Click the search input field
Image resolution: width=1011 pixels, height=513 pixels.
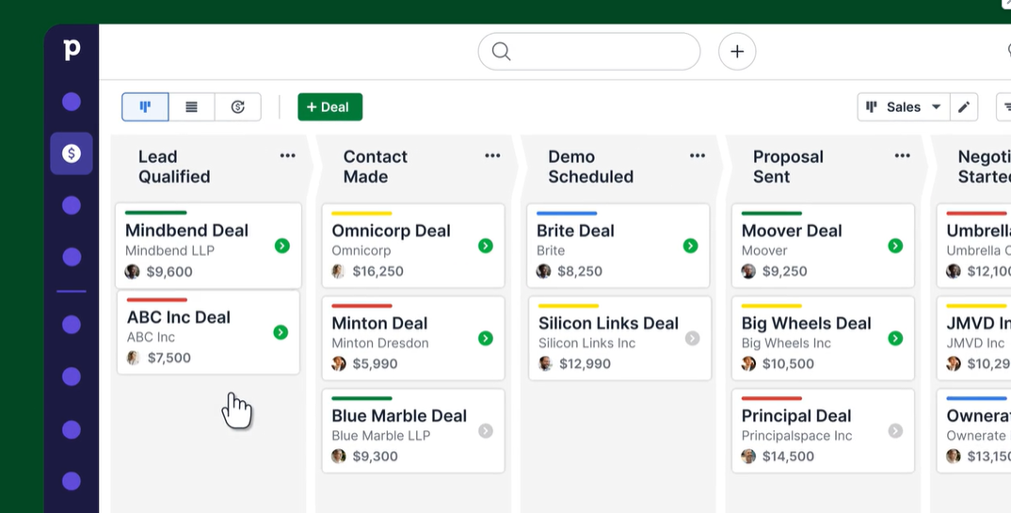pos(589,52)
